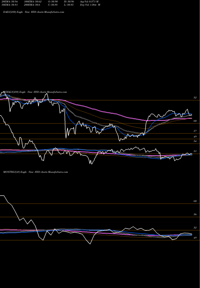The width and height of the screenshot is (200, 288).
Task: Click the MONTHLY(49) Eagle View chart title
Action: click(36, 172)
